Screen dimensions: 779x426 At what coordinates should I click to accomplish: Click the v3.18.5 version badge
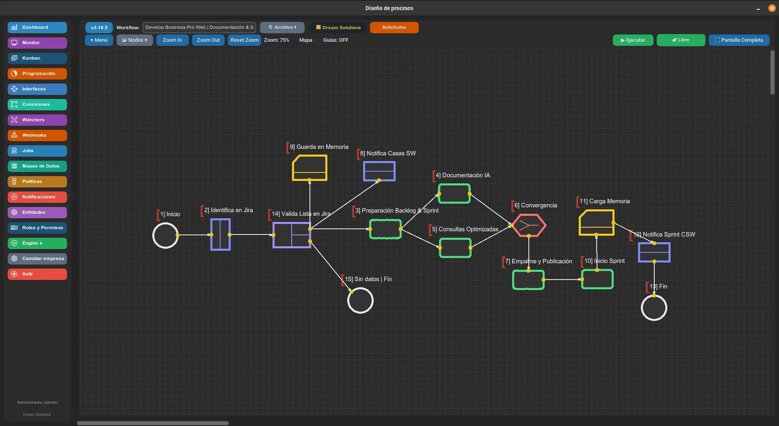click(99, 28)
